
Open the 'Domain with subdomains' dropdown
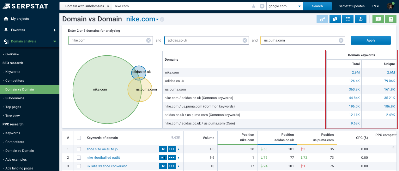click(86, 6)
